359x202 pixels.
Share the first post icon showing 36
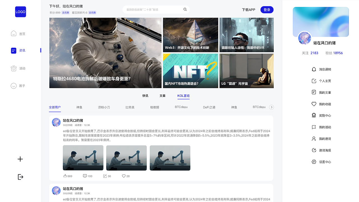(105, 176)
